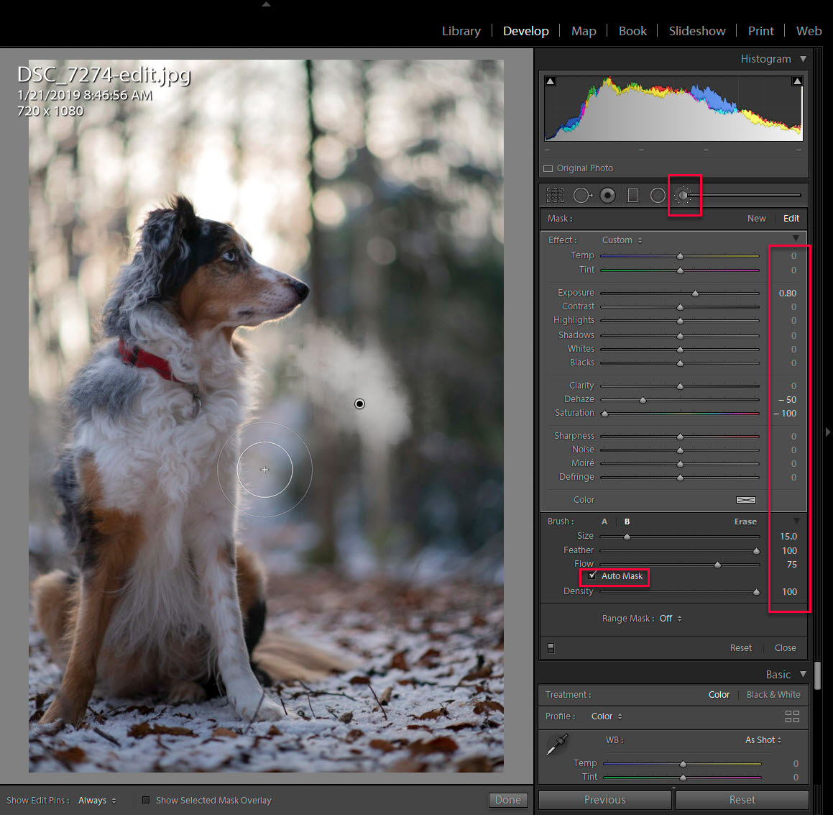Open the Effect Custom preset dropdown
Viewport: 833px width, 815px height.
coord(622,240)
